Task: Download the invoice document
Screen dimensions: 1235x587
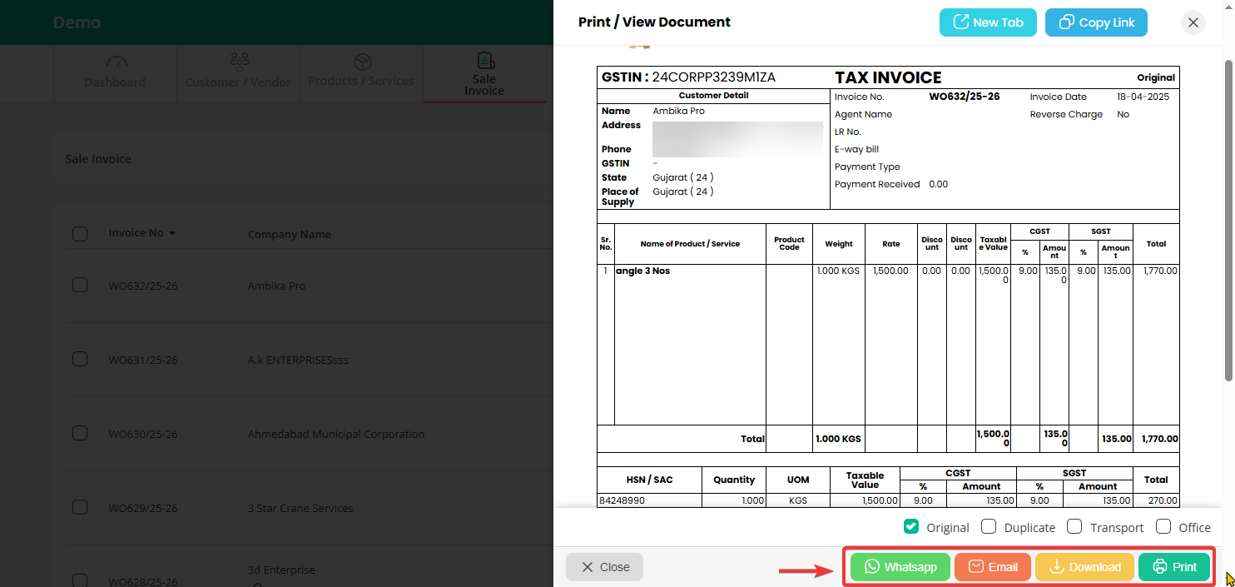Action: 1084,567
